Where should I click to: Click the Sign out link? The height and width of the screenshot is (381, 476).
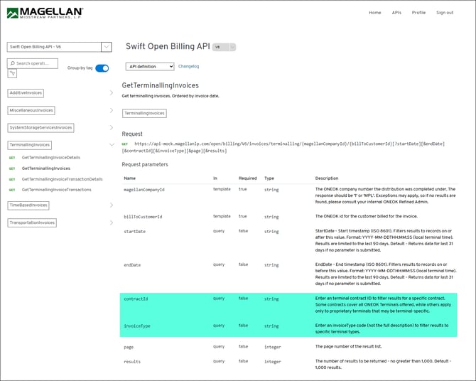point(445,13)
